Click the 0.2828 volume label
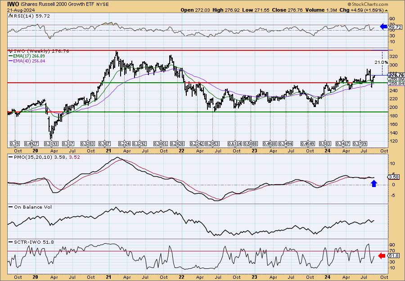The height and width of the screenshot is (281, 405). 178,143
